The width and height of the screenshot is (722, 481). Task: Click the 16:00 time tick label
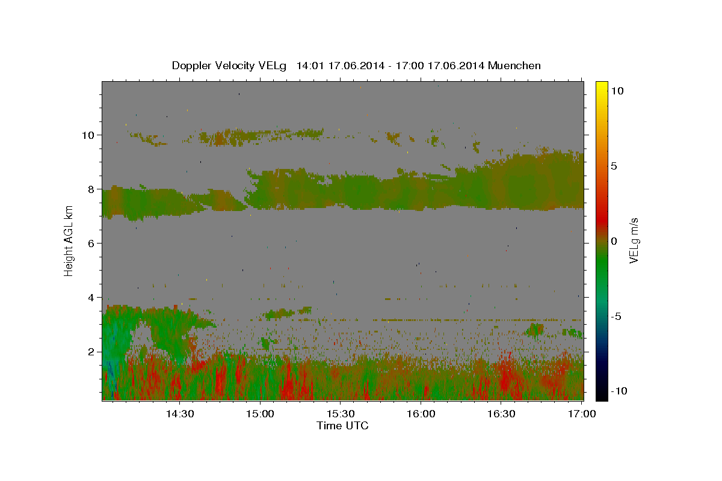421,414
